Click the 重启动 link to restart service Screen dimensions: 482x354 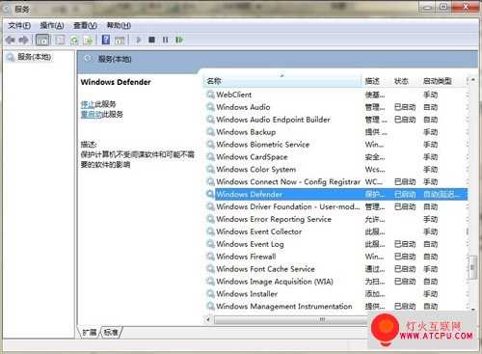91,114
